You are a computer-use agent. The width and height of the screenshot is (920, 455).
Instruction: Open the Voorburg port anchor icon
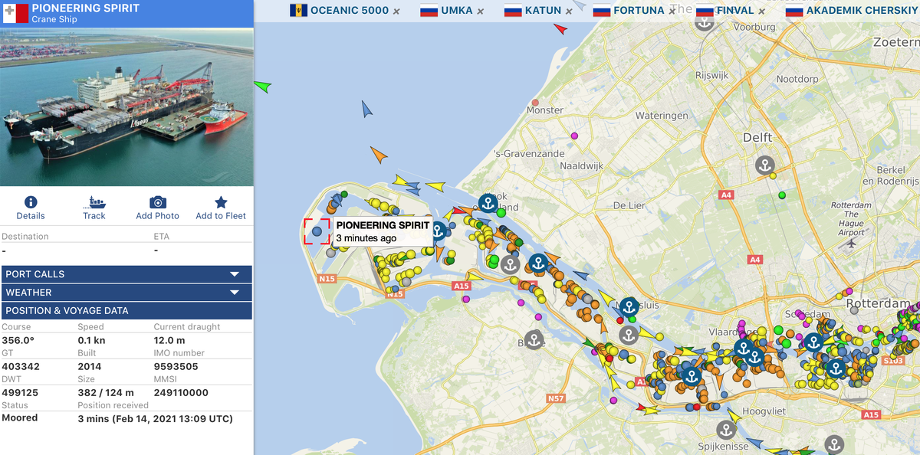coord(705,21)
